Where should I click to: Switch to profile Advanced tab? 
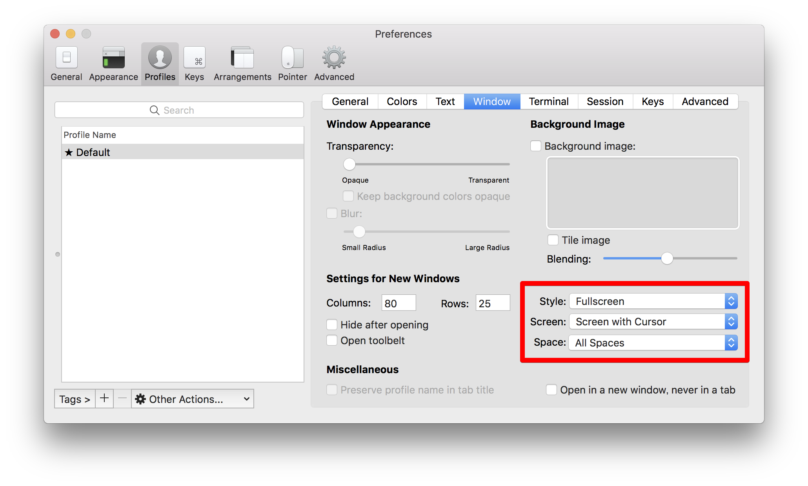click(x=705, y=102)
